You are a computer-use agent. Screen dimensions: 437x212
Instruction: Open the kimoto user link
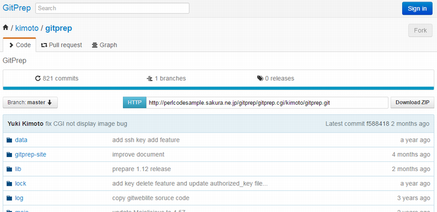[27, 28]
